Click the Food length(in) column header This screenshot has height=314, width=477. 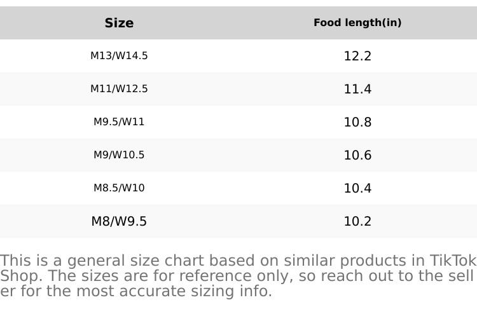click(x=357, y=23)
